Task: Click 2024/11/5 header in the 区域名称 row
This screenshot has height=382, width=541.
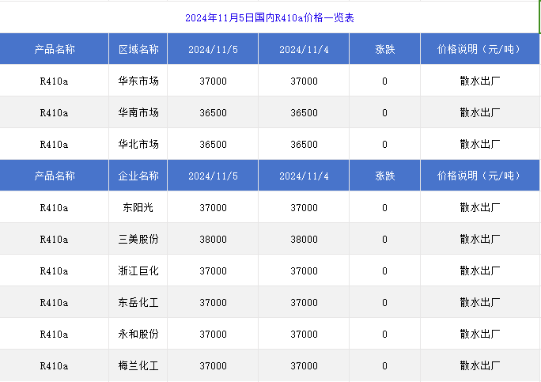Action: (x=213, y=50)
